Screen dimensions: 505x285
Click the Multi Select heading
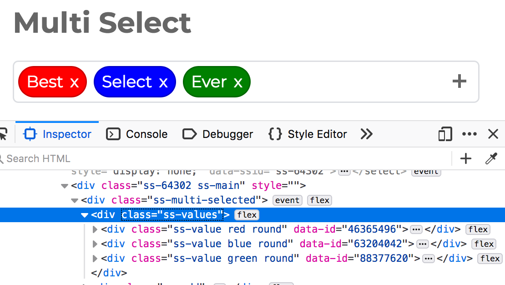102,23
